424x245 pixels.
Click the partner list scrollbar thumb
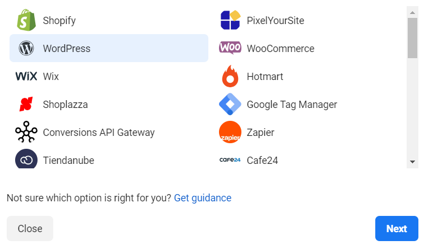(412, 38)
